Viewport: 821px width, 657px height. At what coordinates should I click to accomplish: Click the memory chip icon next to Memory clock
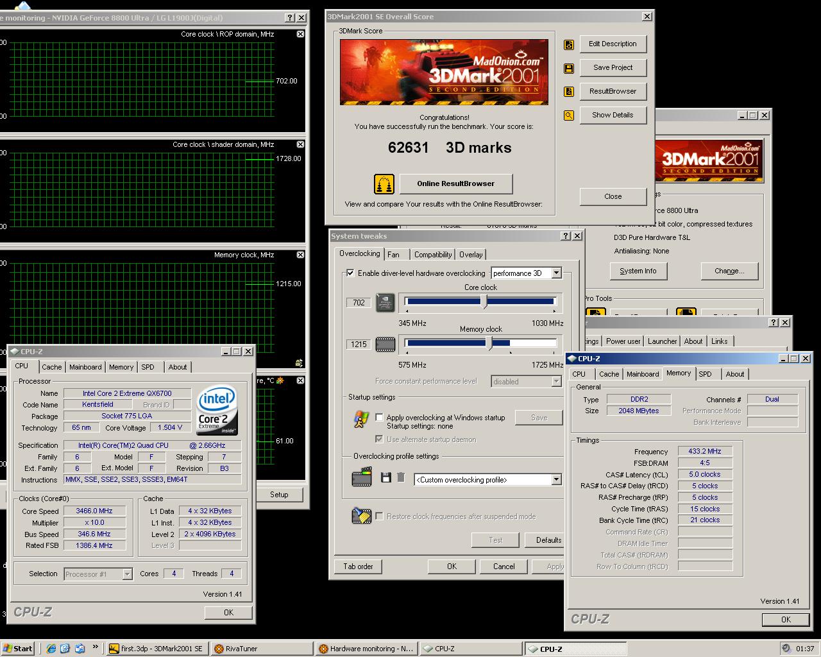[385, 345]
